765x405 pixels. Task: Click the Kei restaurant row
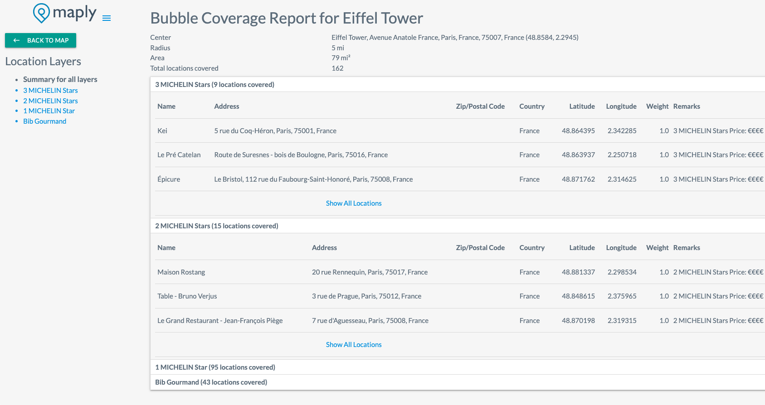162,131
